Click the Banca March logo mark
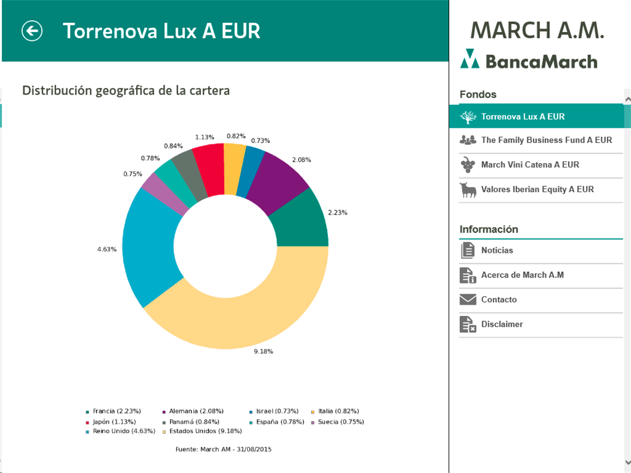The width and height of the screenshot is (631, 473). click(x=470, y=59)
